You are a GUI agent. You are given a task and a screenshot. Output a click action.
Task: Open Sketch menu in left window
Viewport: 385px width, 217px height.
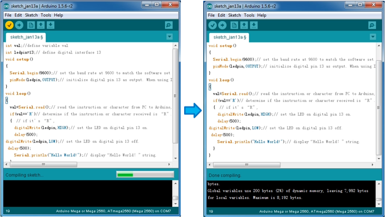(x=31, y=15)
